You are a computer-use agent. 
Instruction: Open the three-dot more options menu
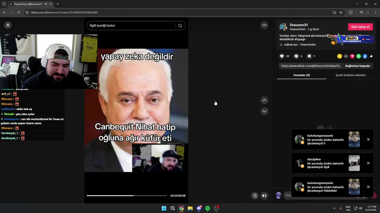point(264,25)
